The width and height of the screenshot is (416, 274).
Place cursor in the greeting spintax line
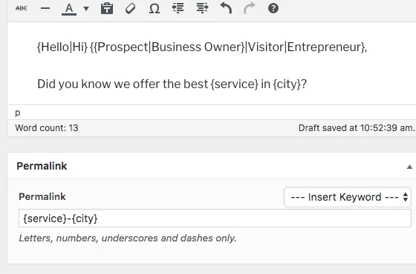tap(202, 47)
